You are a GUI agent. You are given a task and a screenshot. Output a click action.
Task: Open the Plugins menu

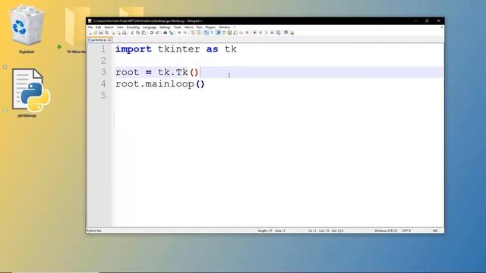[x=210, y=27]
